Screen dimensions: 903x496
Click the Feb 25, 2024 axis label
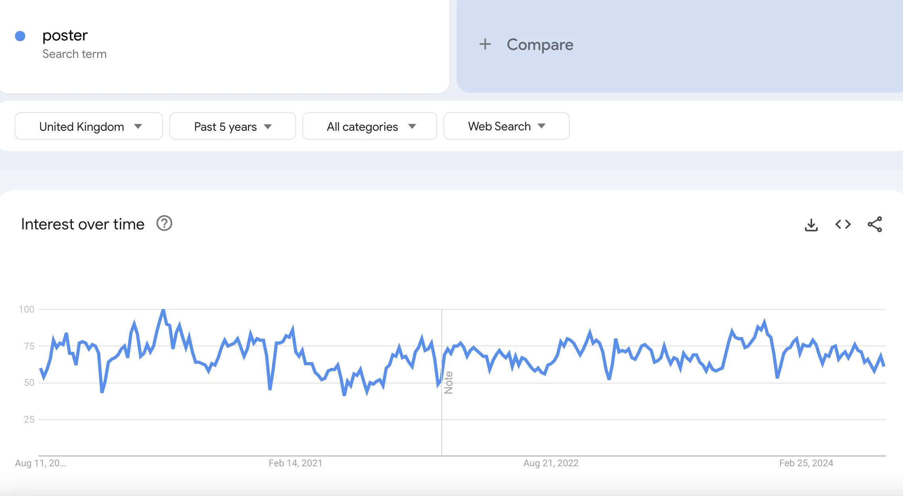[806, 463]
